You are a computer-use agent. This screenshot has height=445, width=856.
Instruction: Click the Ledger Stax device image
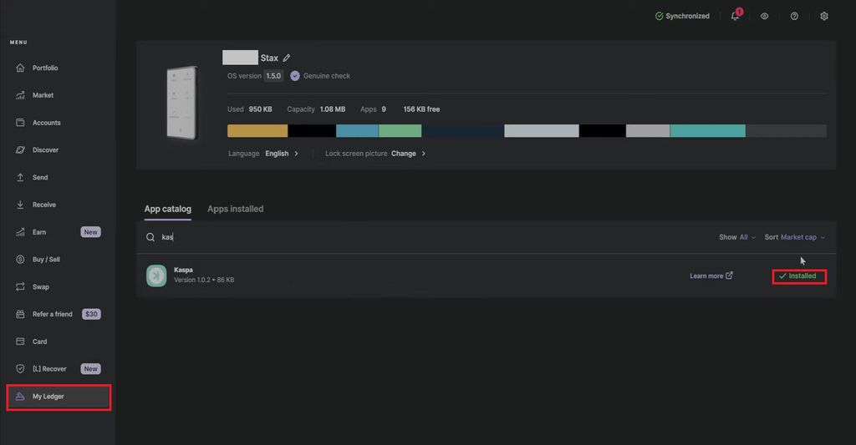click(181, 103)
